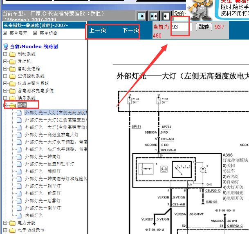
Task: Open 外部灯光一刹车灯 entry
Action: pyautogui.click(x=43, y=186)
